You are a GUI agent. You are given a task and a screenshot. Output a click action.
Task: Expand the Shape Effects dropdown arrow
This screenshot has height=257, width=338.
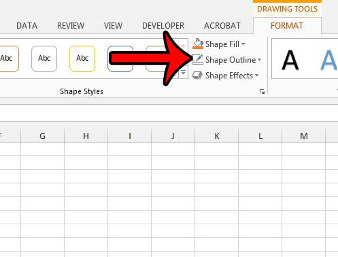256,76
